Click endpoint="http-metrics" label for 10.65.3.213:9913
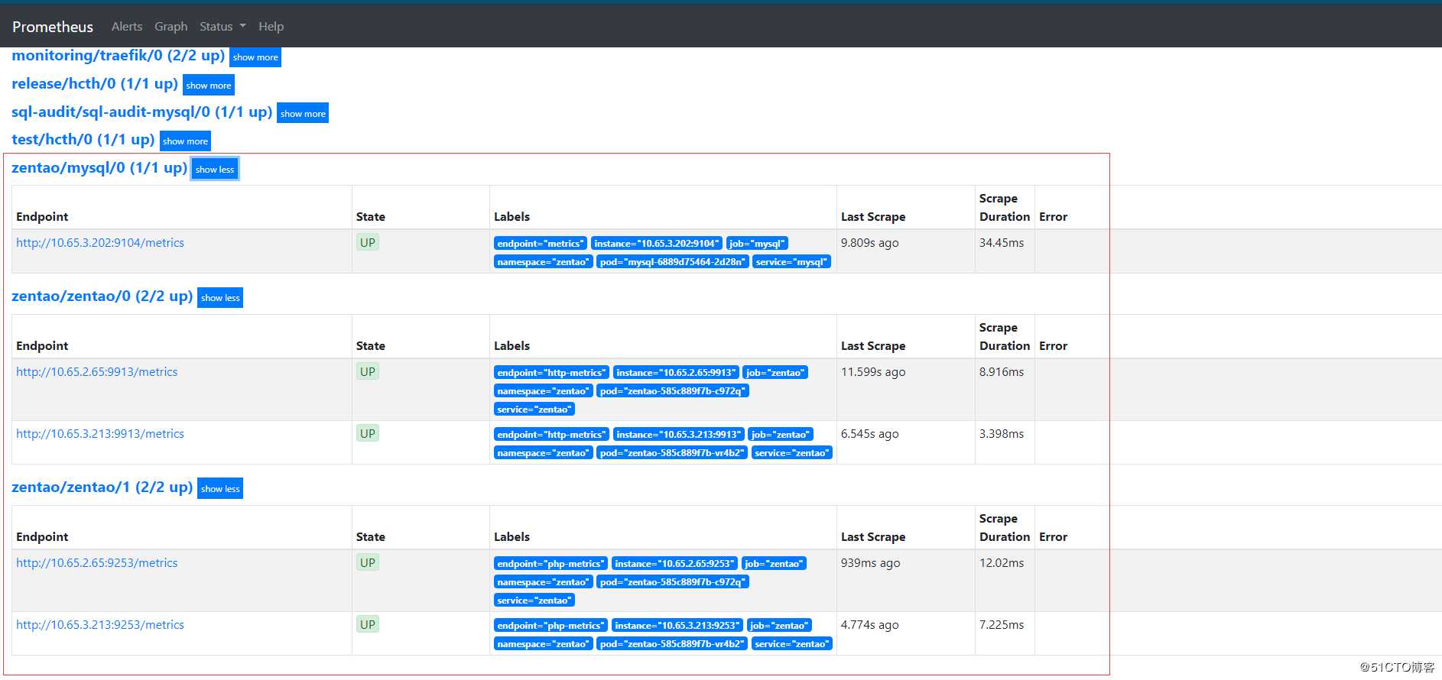Image resolution: width=1442 pixels, height=680 pixels. tap(552, 435)
